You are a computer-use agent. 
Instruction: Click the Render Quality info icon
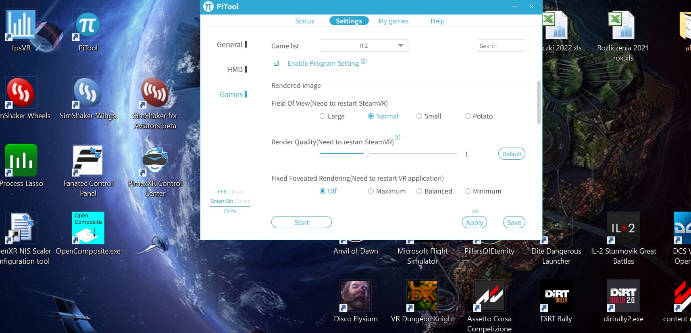(398, 137)
